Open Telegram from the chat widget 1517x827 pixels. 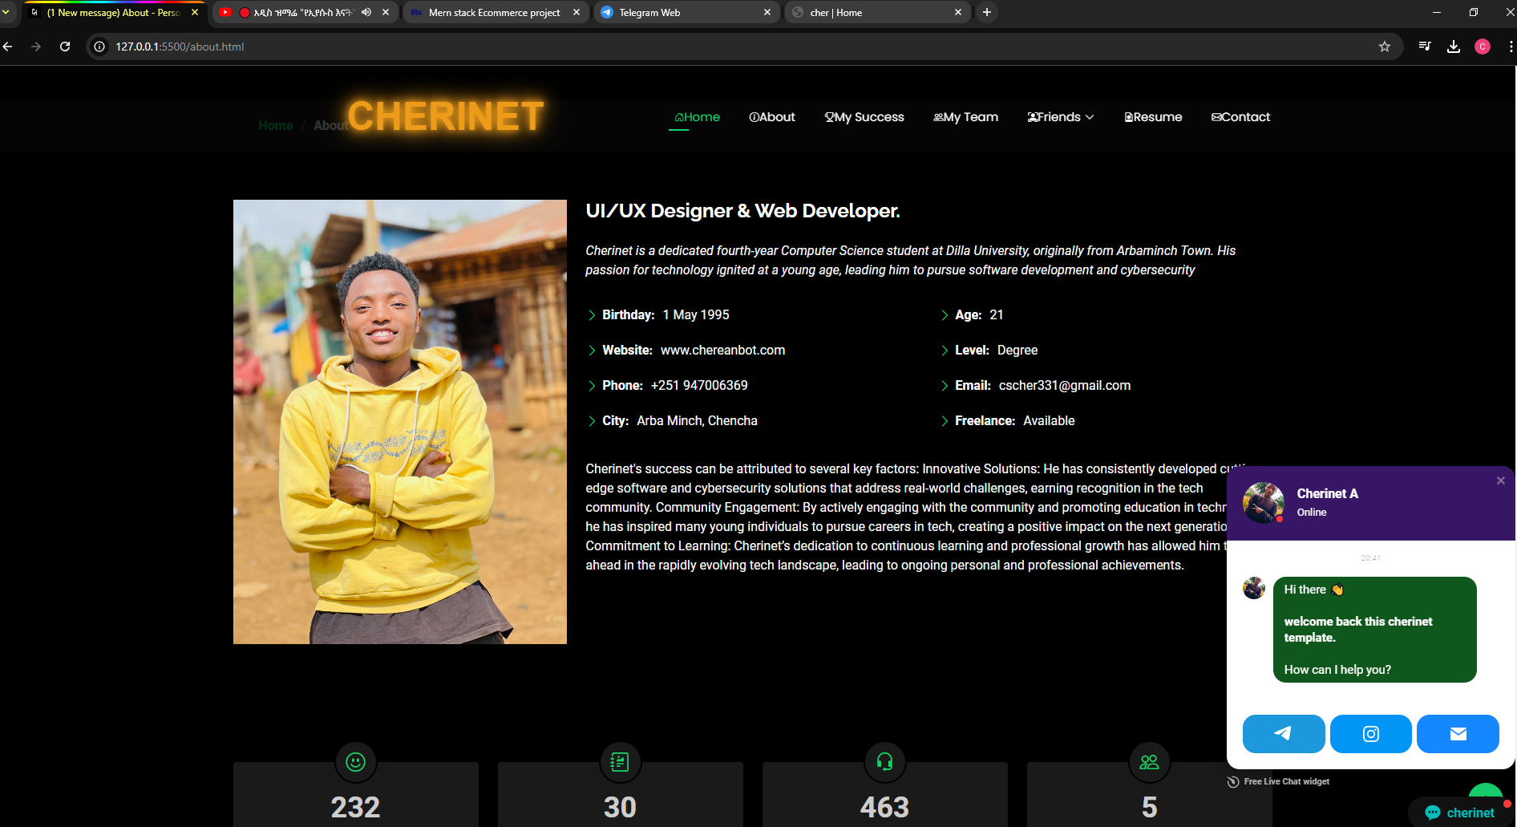coord(1283,733)
